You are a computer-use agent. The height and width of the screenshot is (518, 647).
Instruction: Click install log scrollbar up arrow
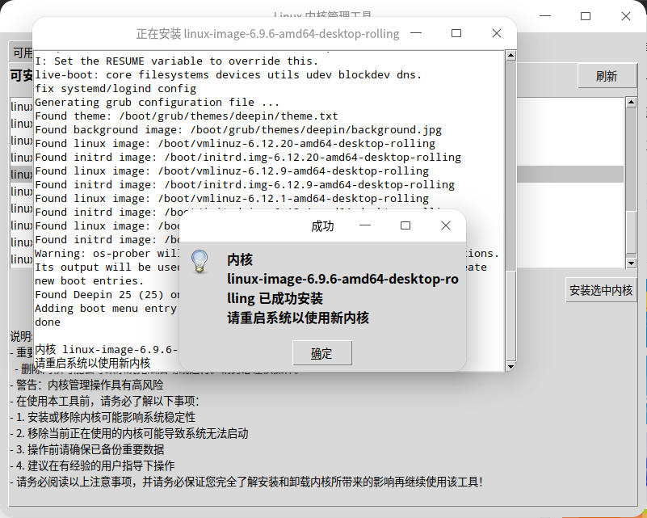point(510,55)
